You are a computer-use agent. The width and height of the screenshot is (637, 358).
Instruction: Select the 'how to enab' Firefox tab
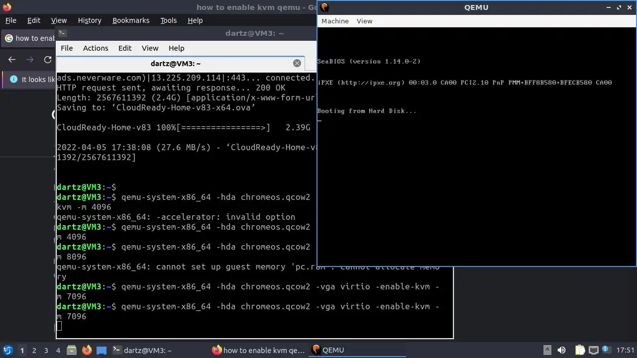[x=29, y=38]
